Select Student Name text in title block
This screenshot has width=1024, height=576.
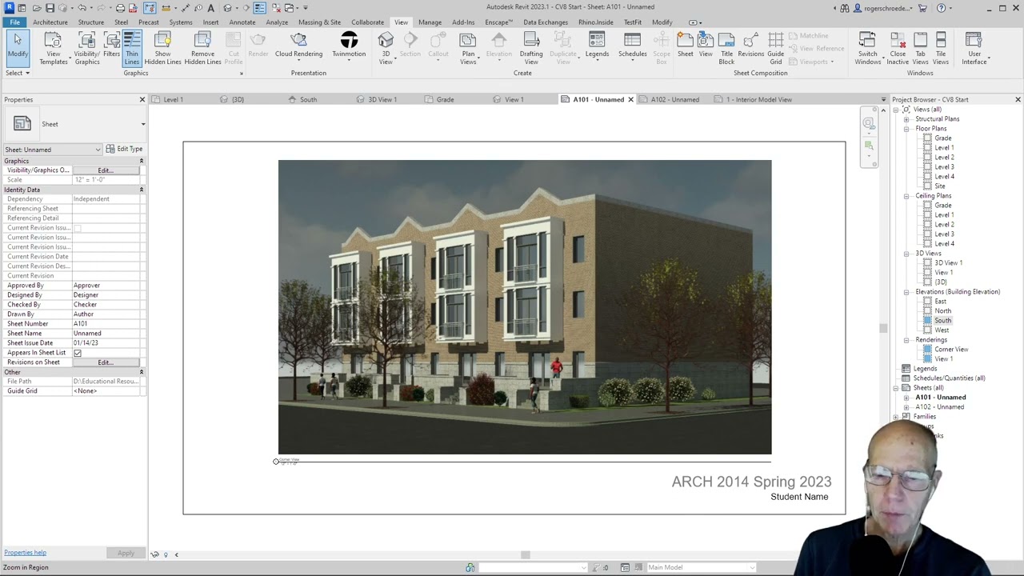(799, 497)
